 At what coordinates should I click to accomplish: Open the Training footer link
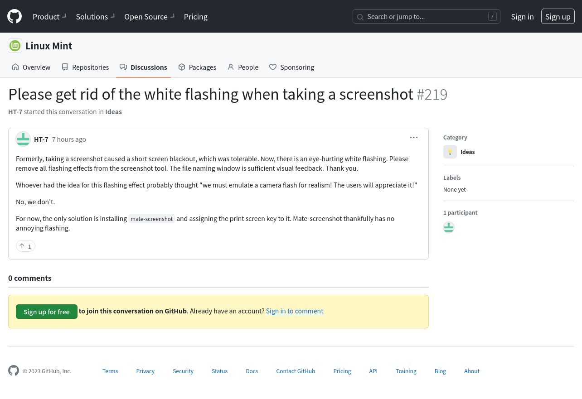[x=406, y=371]
